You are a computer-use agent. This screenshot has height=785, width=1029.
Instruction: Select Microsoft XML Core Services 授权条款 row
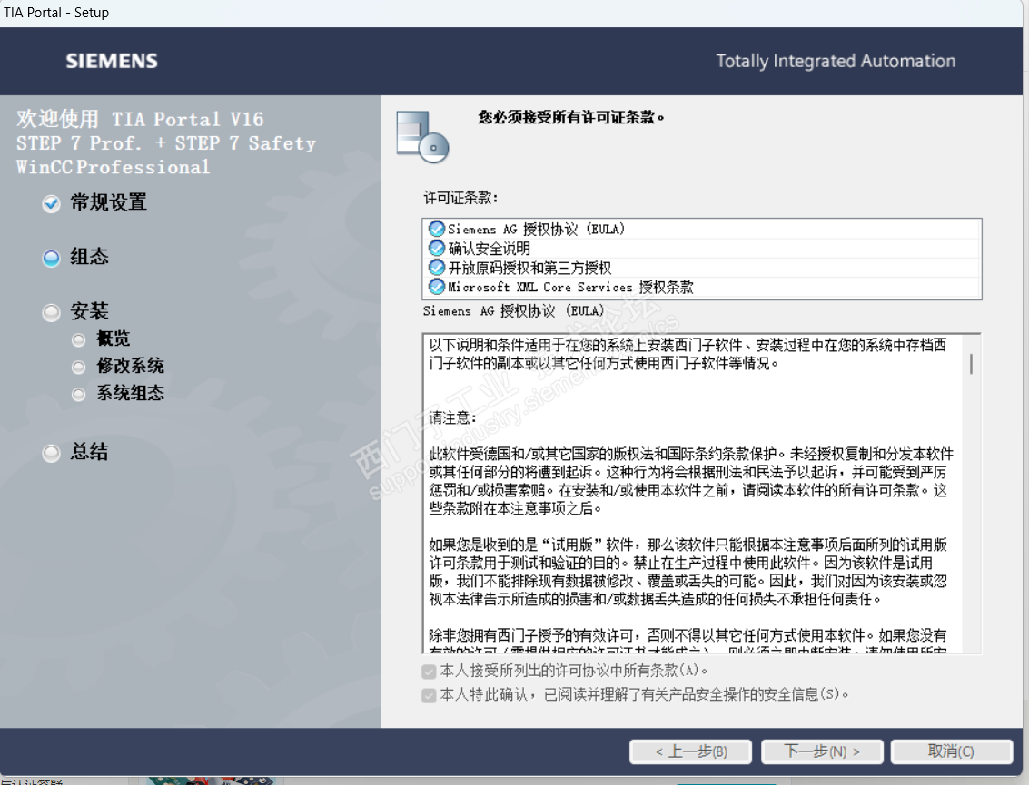coord(702,287)
